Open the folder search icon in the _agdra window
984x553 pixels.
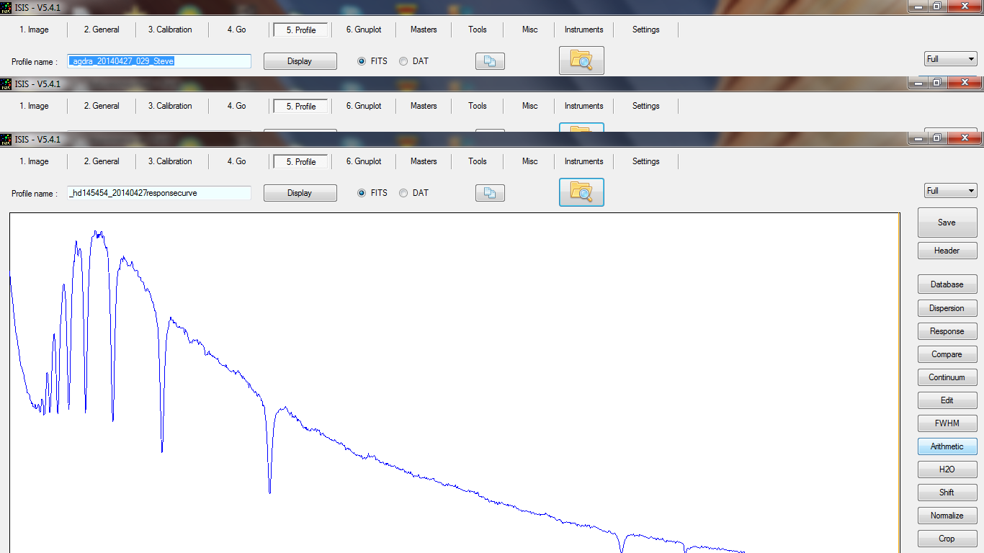[581, 60]
